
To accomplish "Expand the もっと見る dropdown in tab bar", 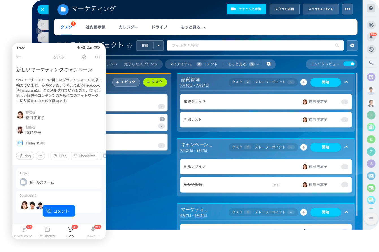I will pos(193,27).
